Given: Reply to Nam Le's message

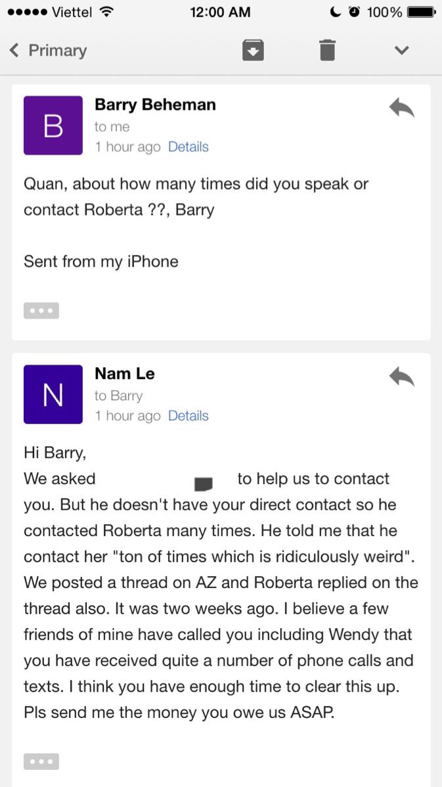Looking at the screenshot, I should [401, 376].
